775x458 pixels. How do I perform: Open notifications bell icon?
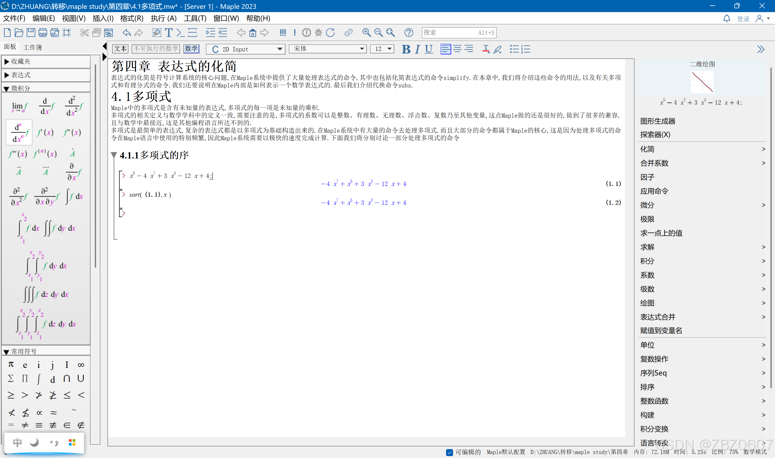point(727,19)
